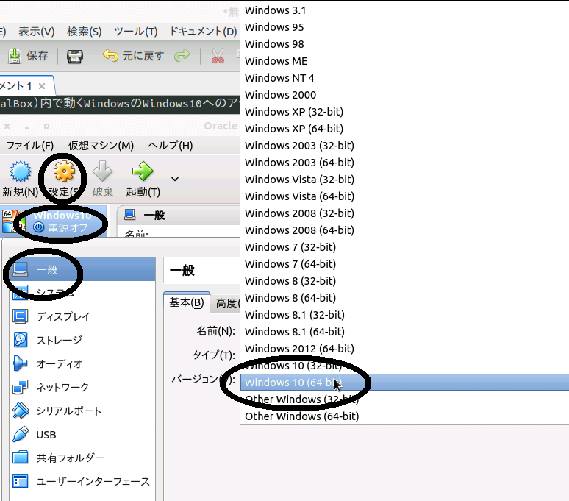Image resolution: width=569 pixels, height=501 pixels.
Task: Select the Windows10 virtual machine entry
Action: (54, 221)
